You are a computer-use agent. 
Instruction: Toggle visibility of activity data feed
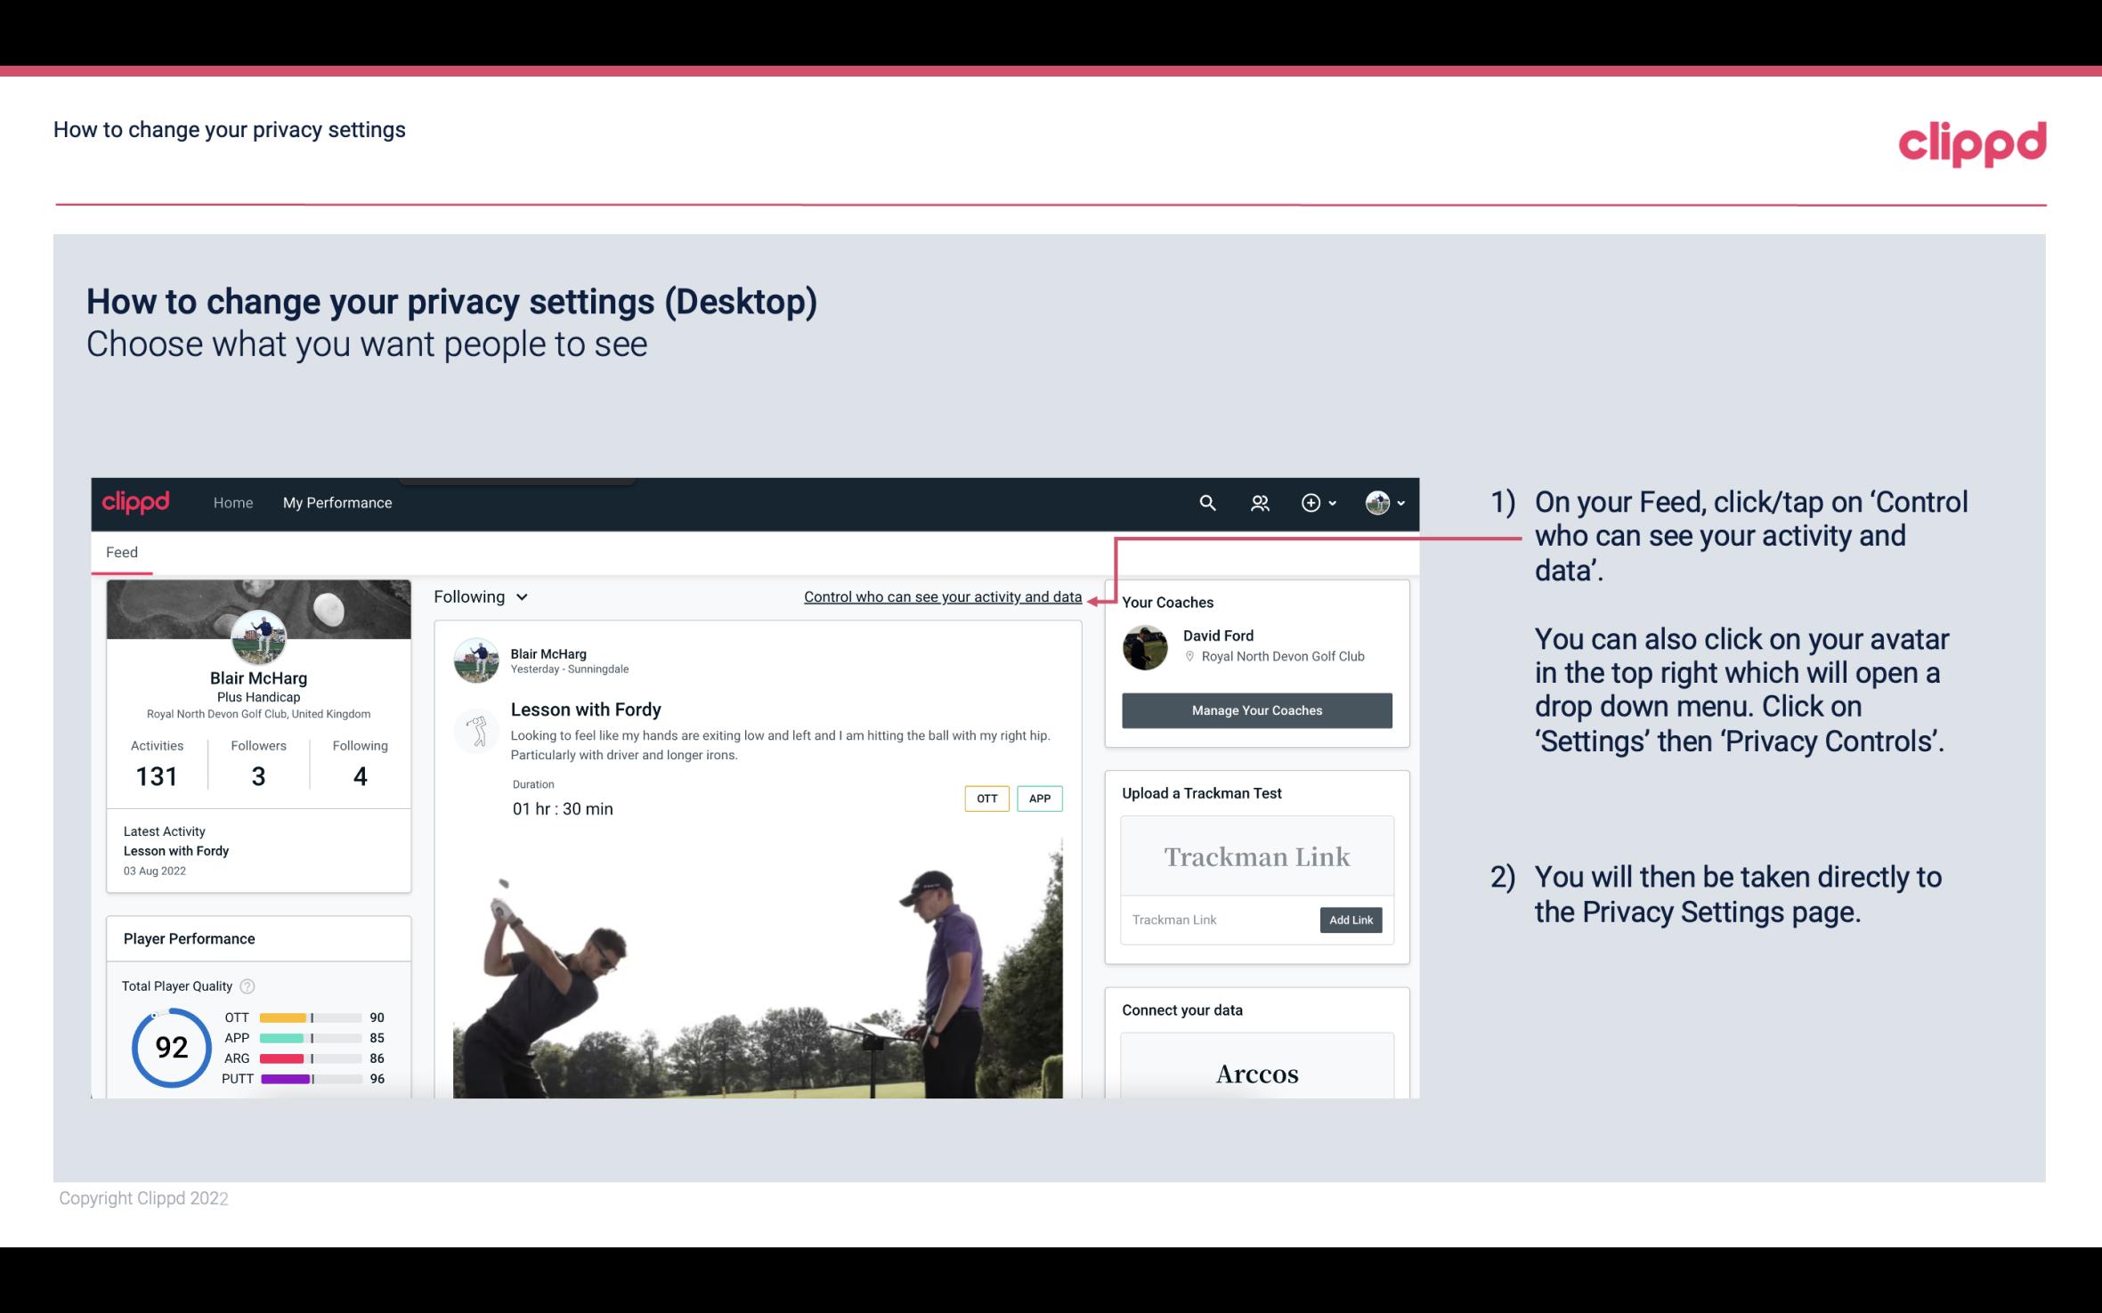[x=942, y=596]
